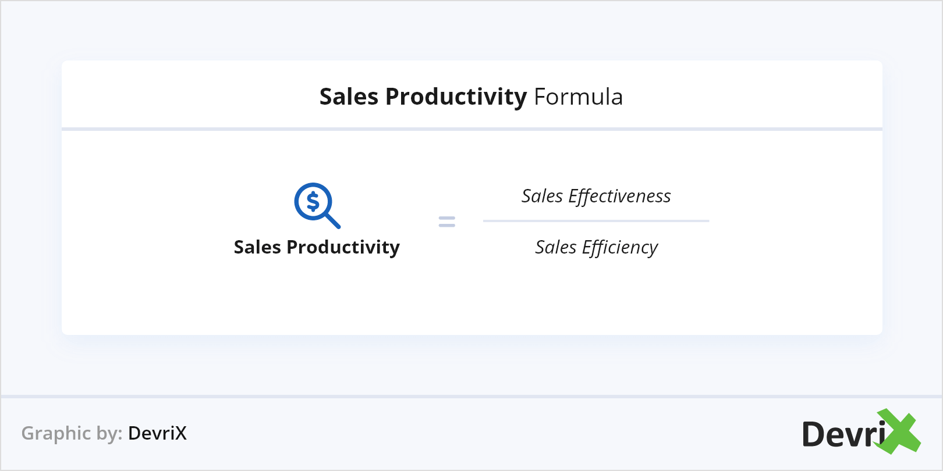Viewport: 943px width, 471px height.
Task: Click the "Sales Productivity" label under the magnifier
Action: pyautogui.click(x=317, y=247)
